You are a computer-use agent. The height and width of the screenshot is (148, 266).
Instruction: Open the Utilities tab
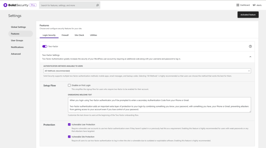94,35
